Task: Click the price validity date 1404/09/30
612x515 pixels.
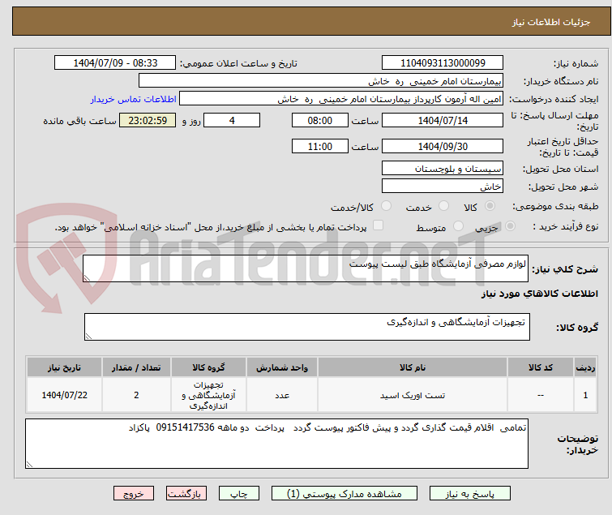Action: 443,147
